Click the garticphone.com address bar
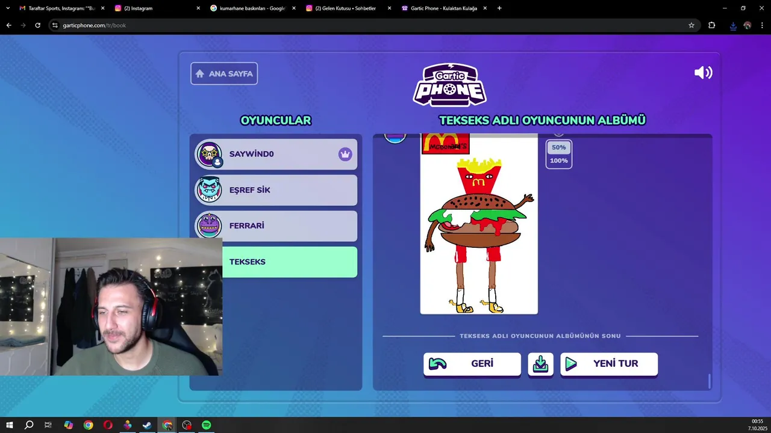 pyautogui.click(x=373, y=25)
